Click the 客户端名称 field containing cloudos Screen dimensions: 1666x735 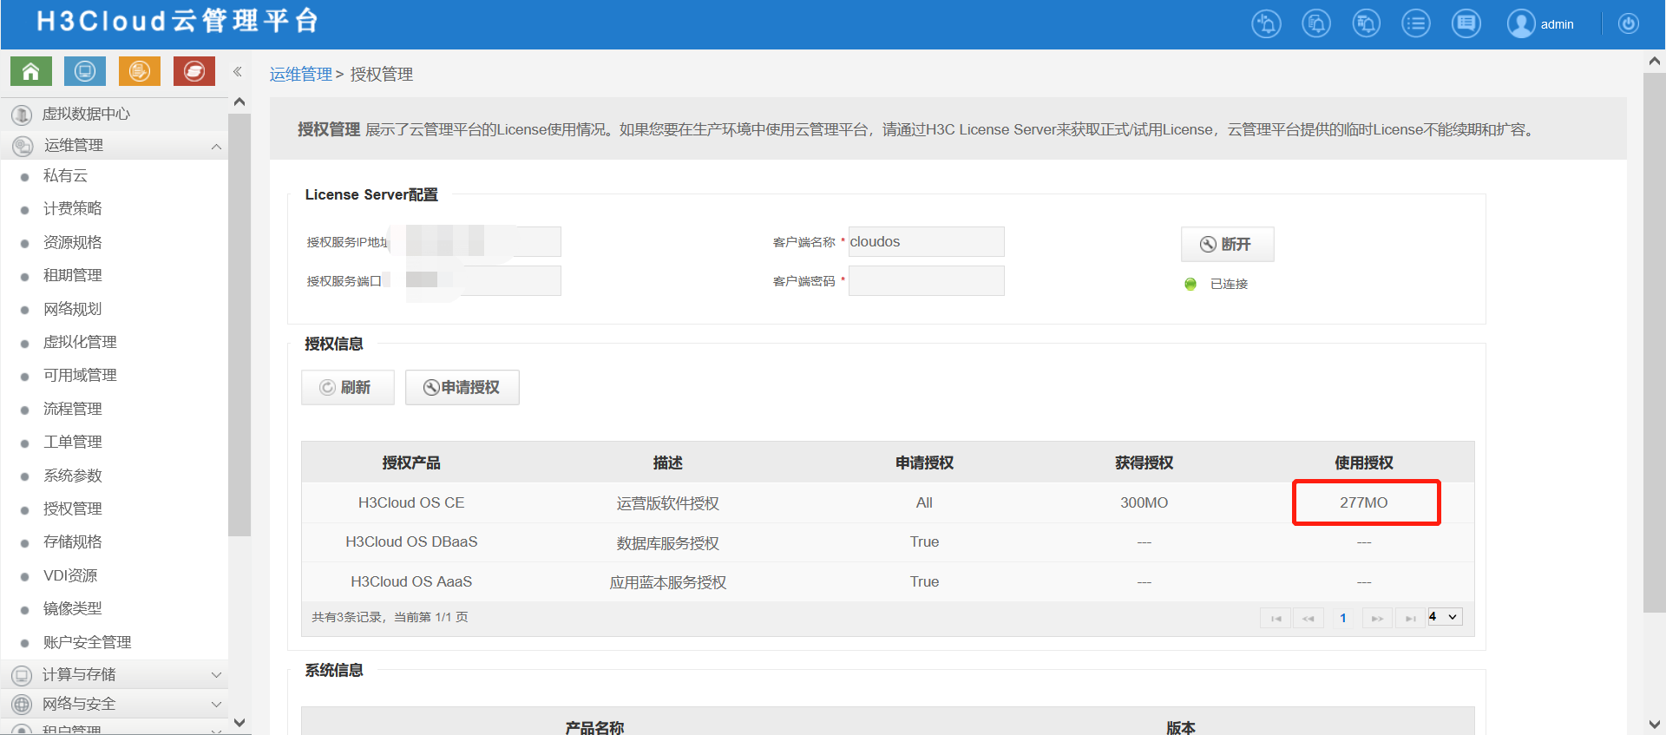click(x=926, y=241)
